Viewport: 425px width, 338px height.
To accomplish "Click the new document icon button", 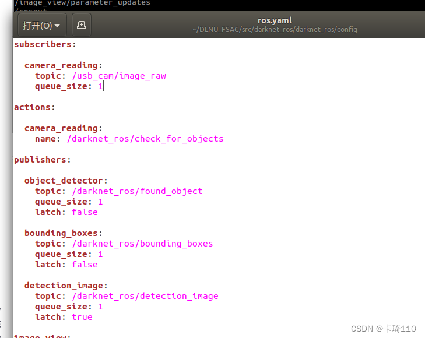I will (x=81, y=26).
